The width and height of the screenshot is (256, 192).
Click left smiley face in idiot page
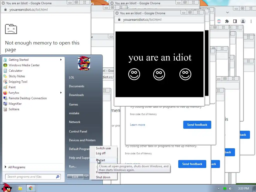(x=134, y=74)
